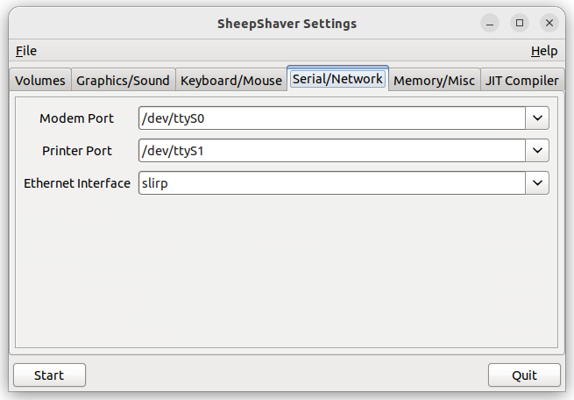574x400 pixels.
Task: Expand the Printer Port dropdown arrow
Action: click(537, 150)
